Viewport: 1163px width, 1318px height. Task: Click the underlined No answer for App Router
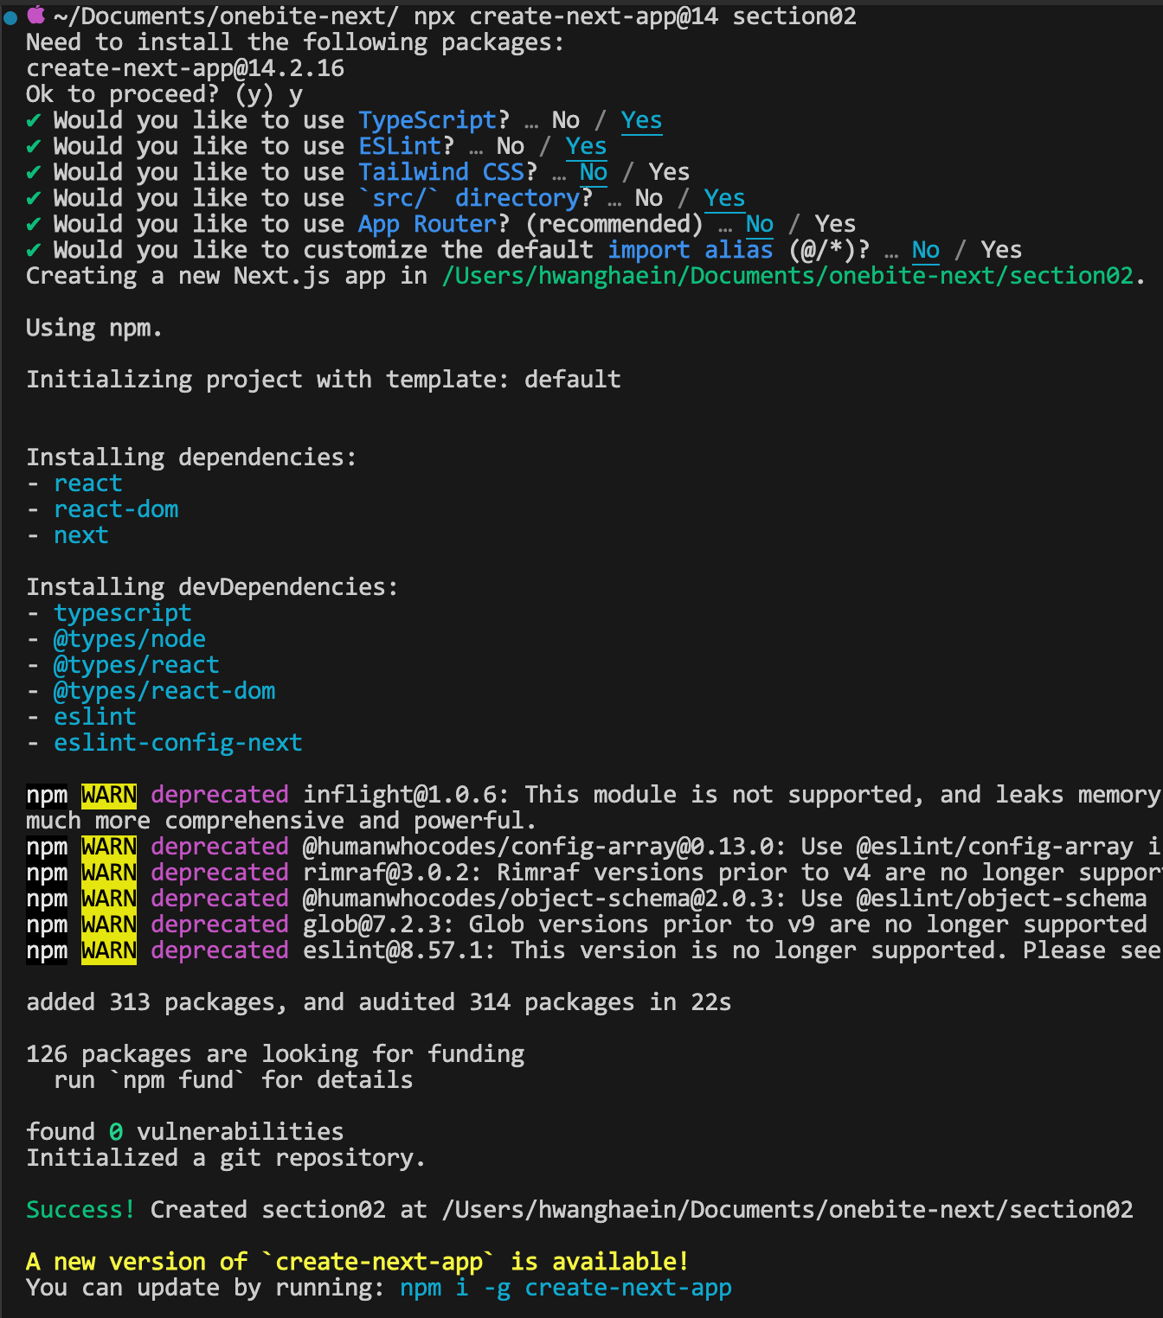click(x=759, y=225)
